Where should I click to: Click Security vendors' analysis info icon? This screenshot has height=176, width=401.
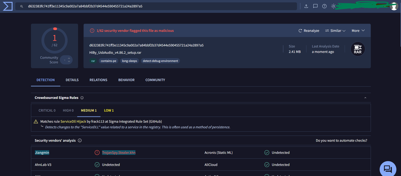(x=80, y=141)
